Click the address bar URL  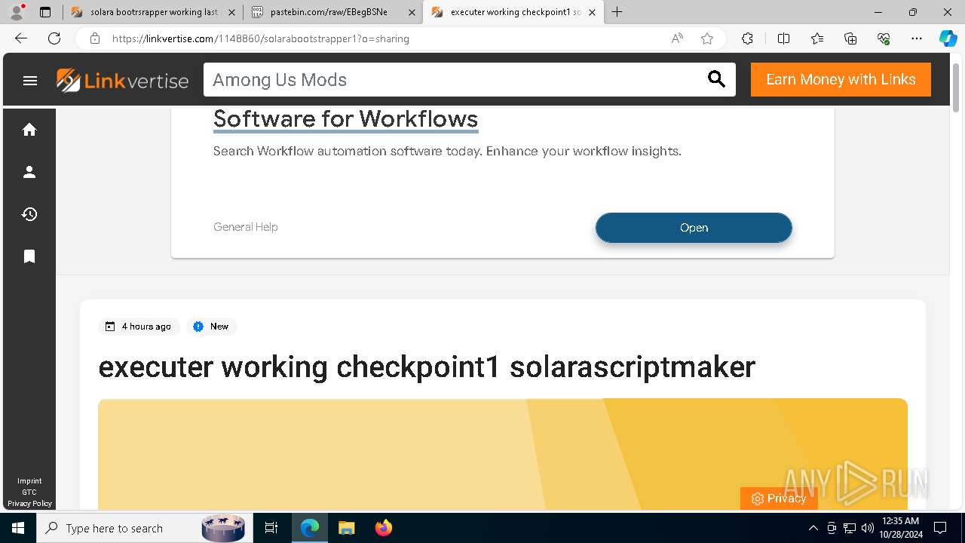[x=261, y=38]
